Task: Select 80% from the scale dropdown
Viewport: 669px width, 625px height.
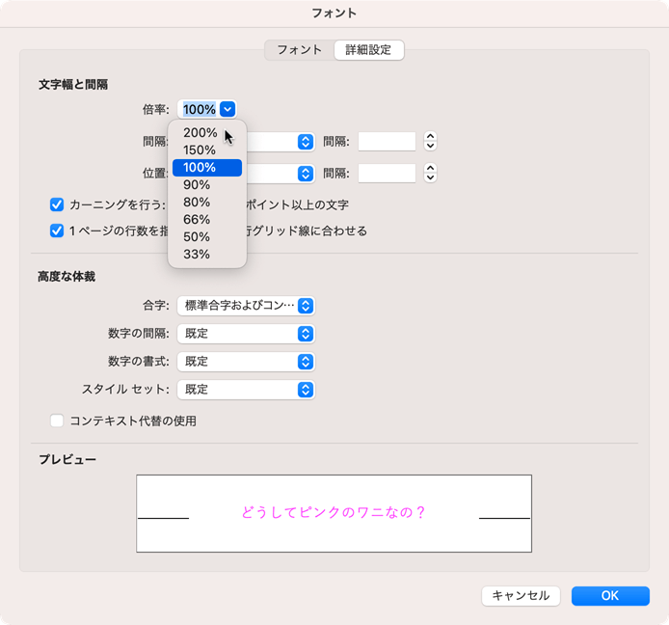Action: 197,203
